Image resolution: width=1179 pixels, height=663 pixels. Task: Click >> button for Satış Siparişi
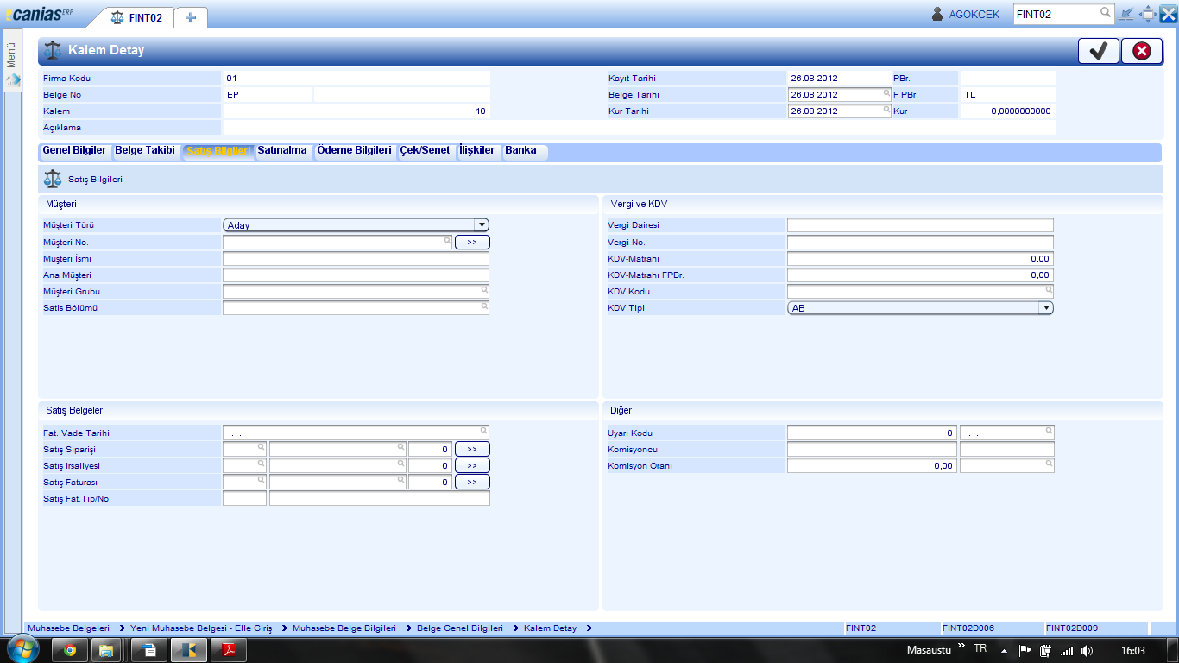click(472, 449)
